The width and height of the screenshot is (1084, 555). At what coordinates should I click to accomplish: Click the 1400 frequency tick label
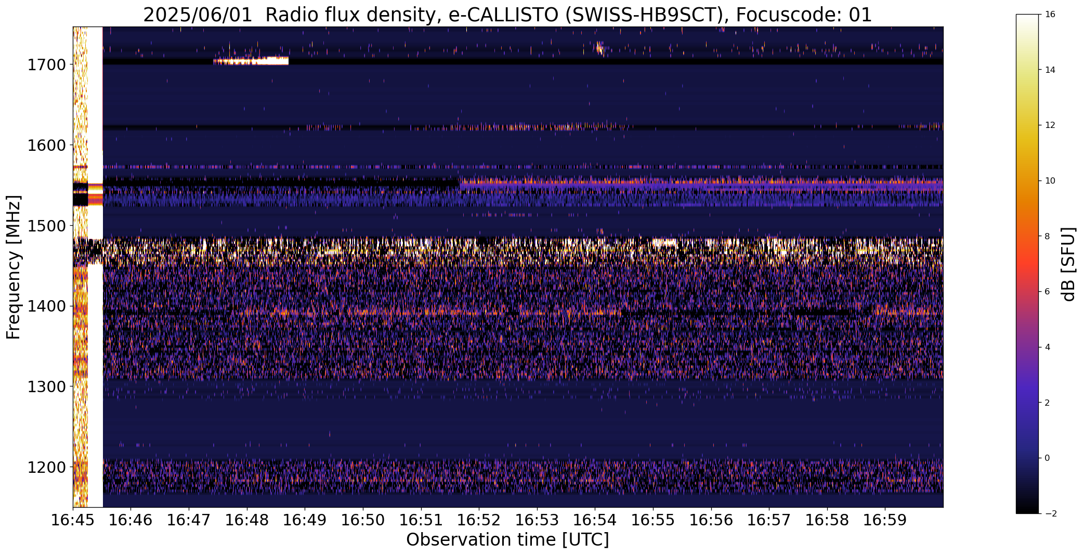(x=46, y=306)
